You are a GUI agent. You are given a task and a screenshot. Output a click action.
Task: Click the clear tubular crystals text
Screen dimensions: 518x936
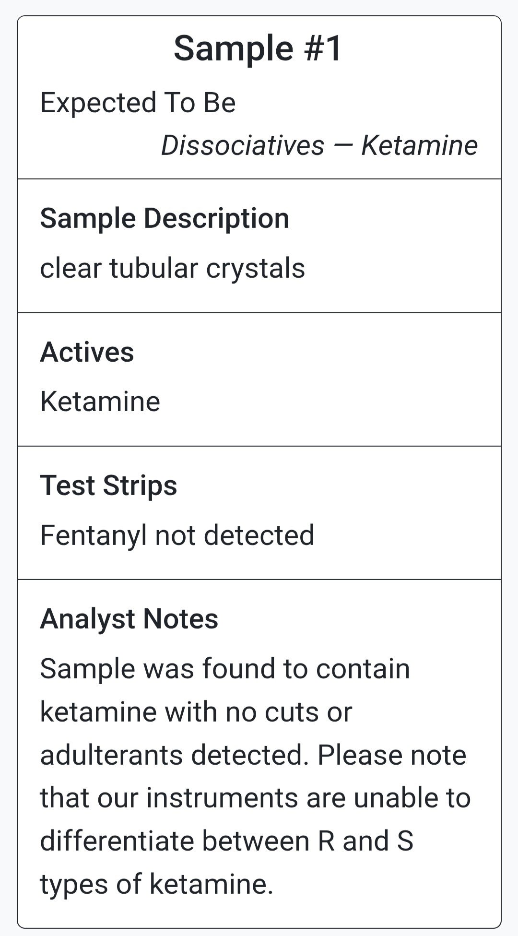[173, 268]
